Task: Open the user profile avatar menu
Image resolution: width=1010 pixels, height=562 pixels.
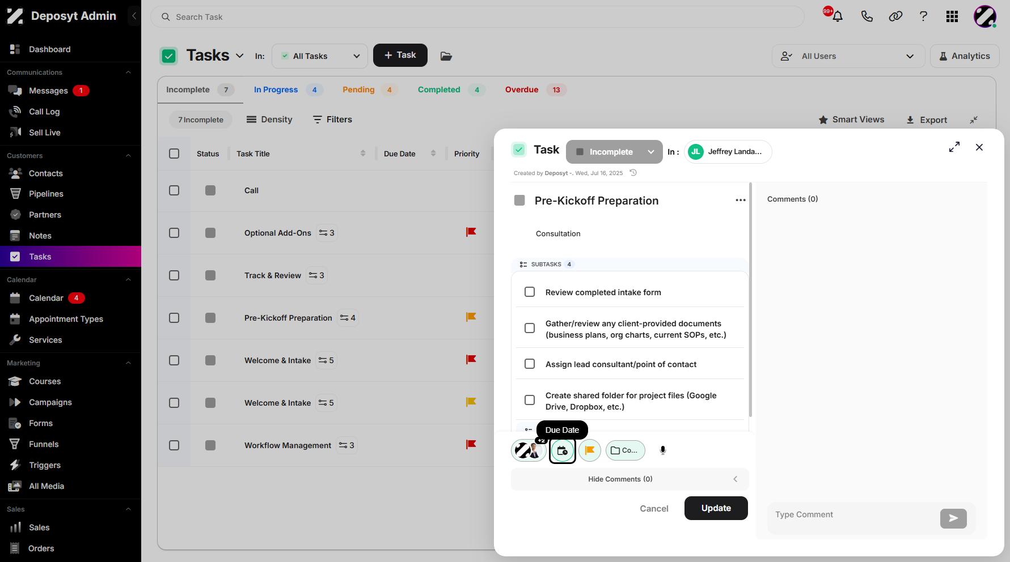Action: 985,16
